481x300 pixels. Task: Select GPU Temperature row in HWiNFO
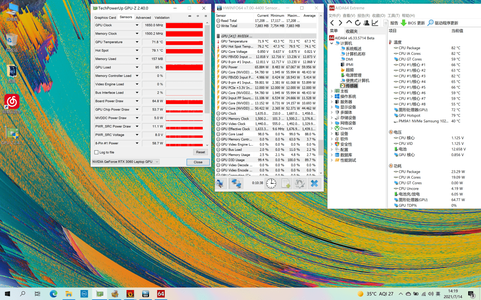267,41
